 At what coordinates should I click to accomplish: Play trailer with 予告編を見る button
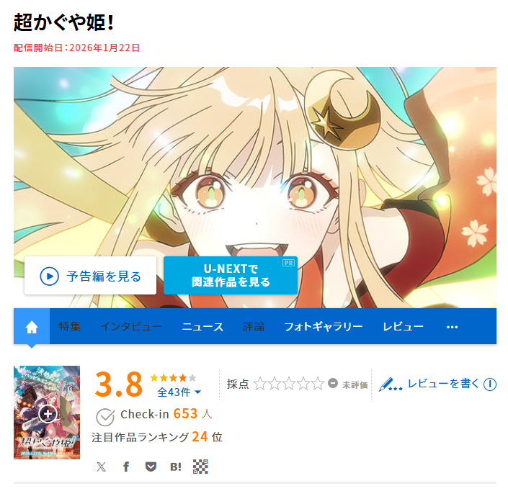point(90,276)
